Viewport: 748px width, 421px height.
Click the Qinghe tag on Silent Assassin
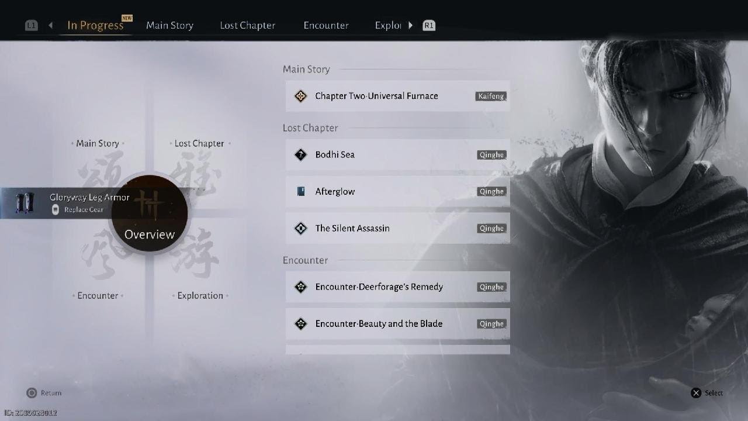click(491, 228)
